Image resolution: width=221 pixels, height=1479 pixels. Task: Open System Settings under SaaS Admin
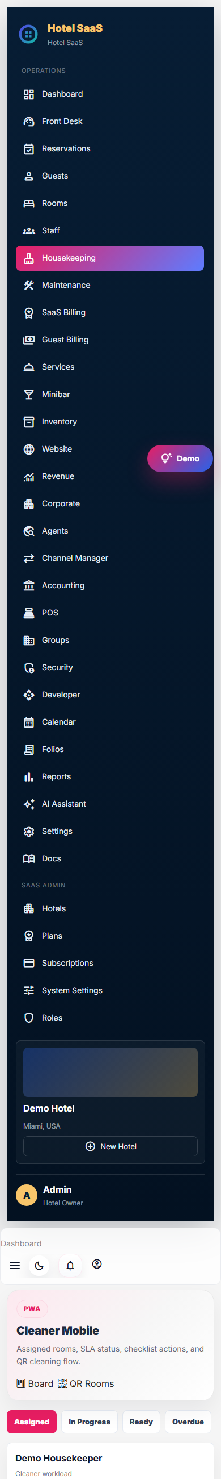click(110, 990)
